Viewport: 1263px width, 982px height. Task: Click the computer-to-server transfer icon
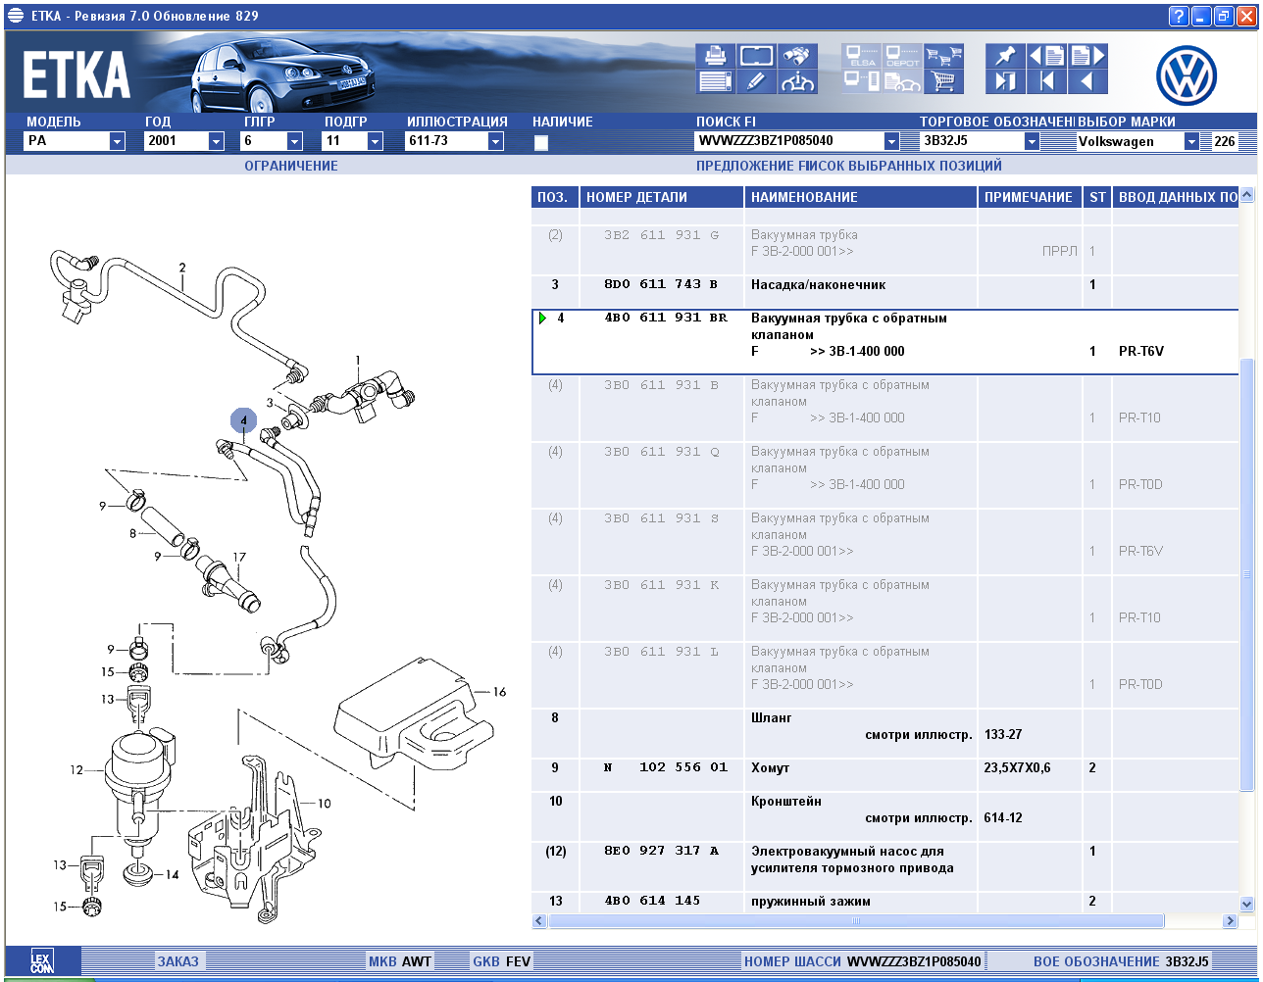pos(862,81)
